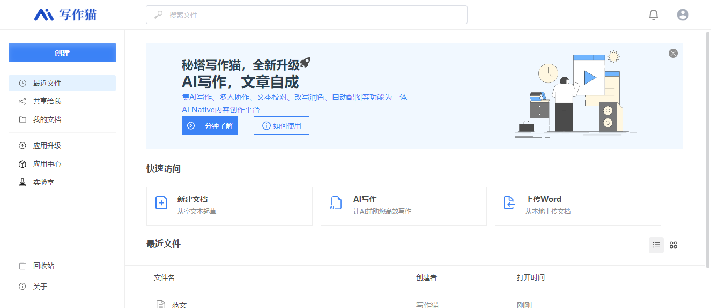Click the cube icon beside 应用中心

point(23,164)
